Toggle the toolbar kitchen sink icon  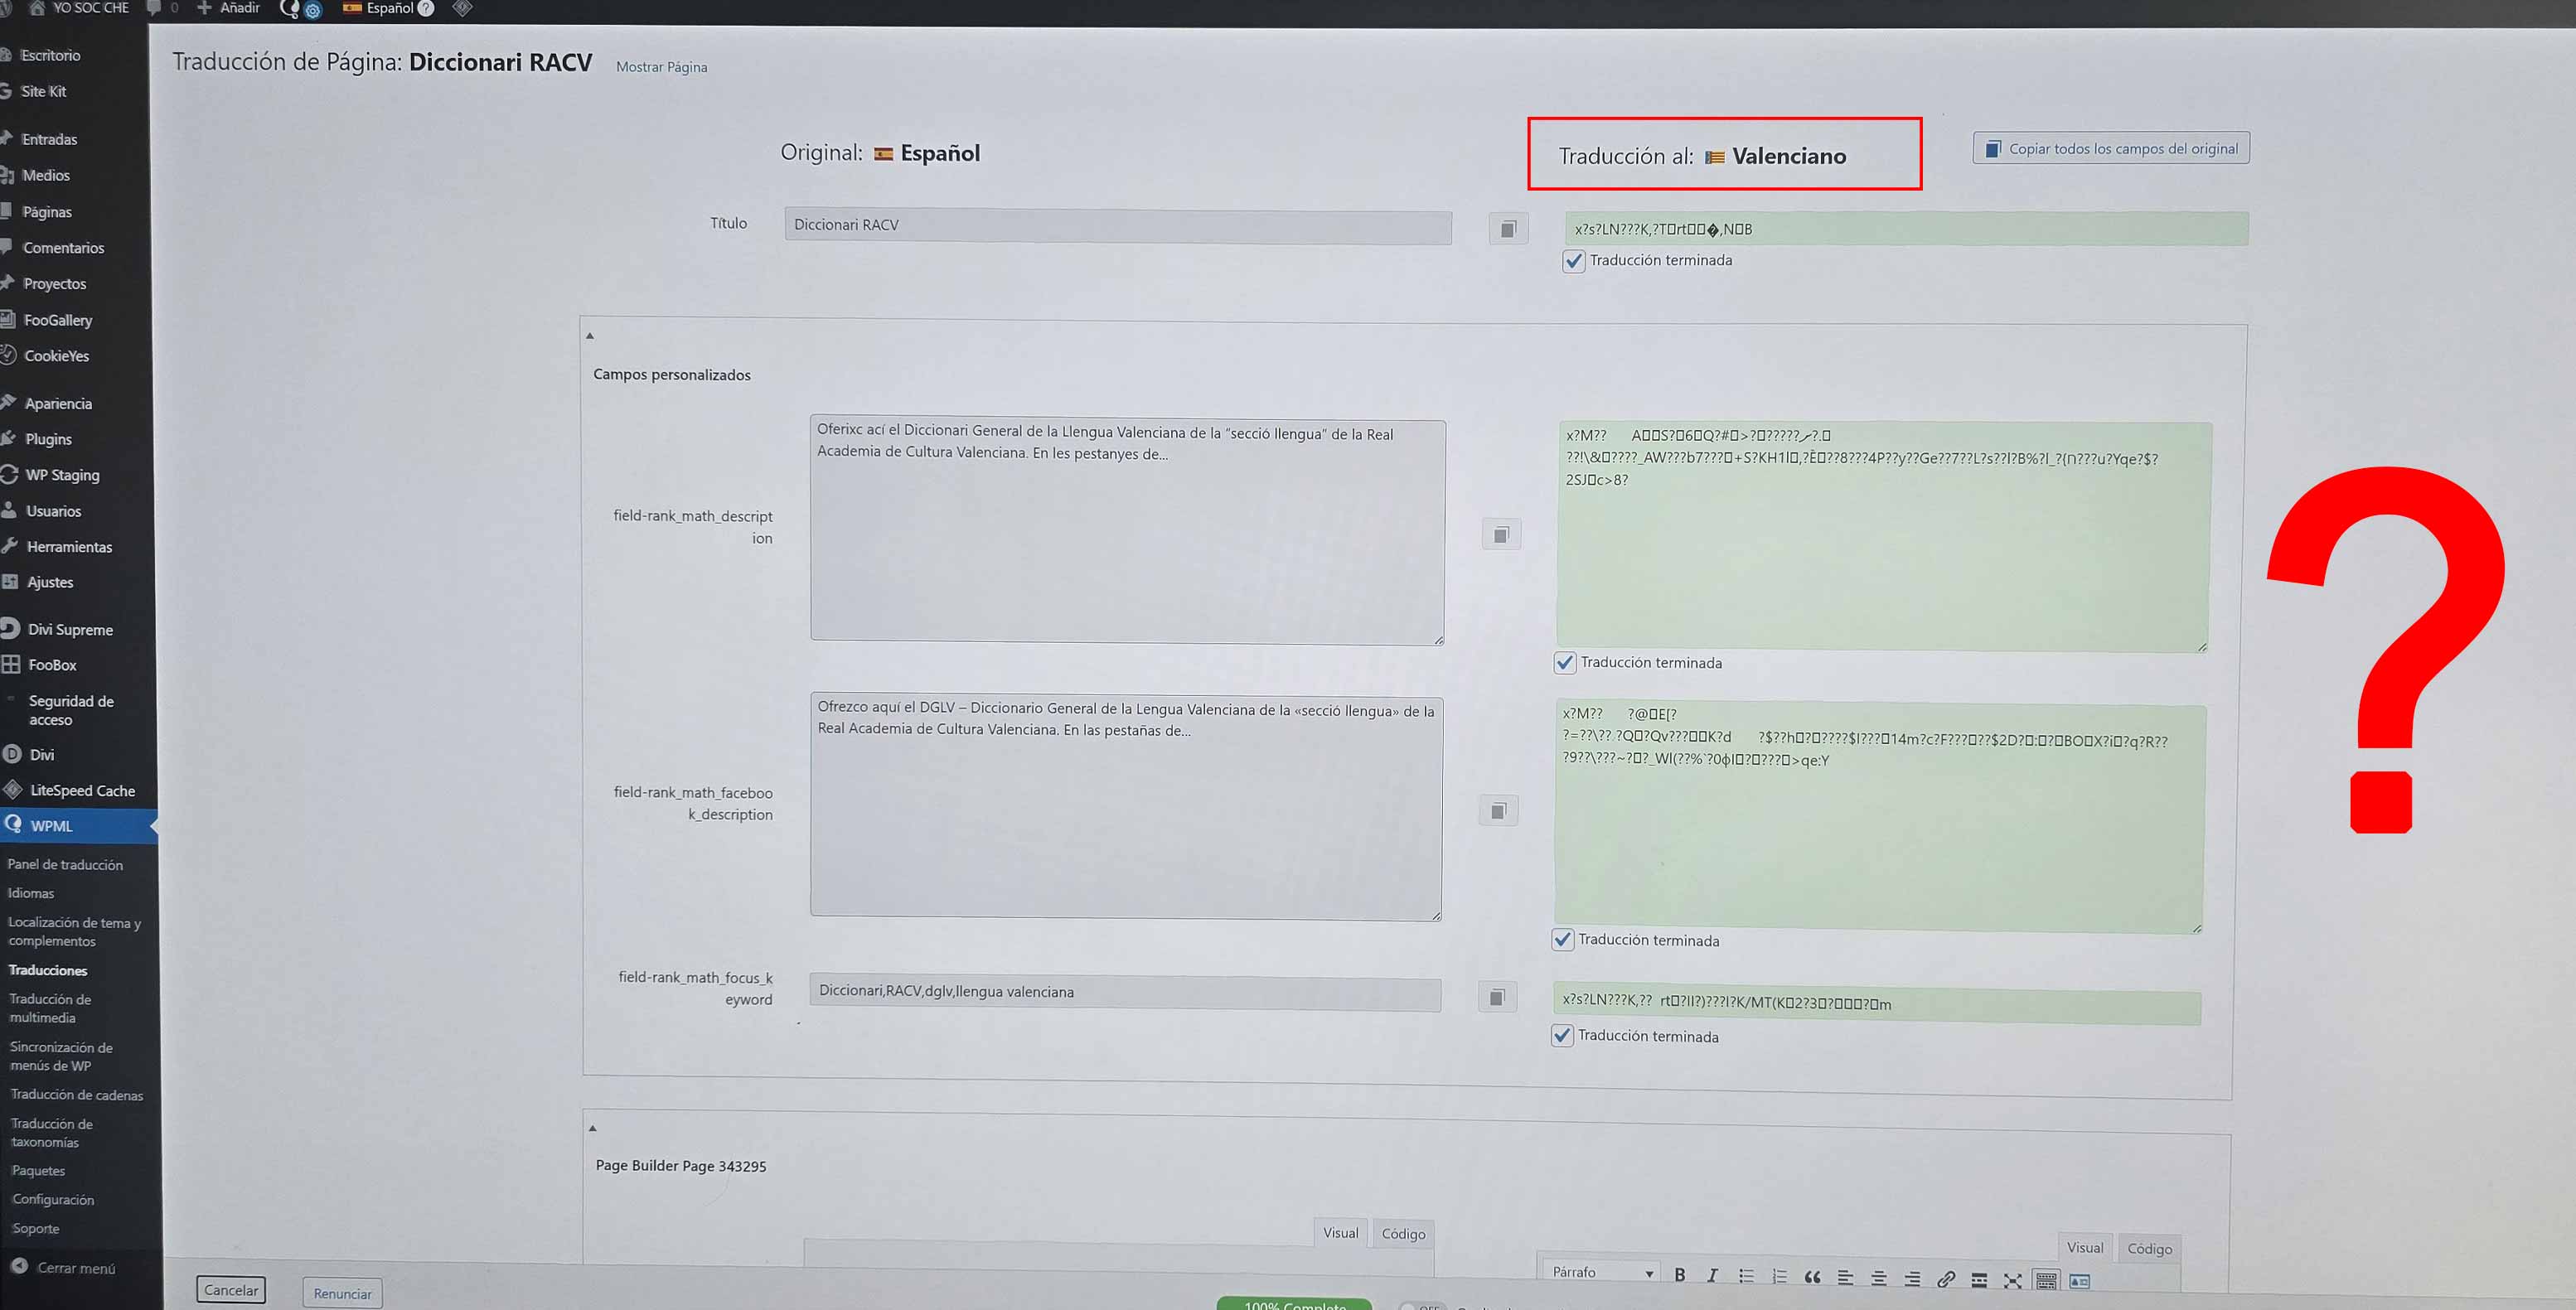point(2046,1280)
